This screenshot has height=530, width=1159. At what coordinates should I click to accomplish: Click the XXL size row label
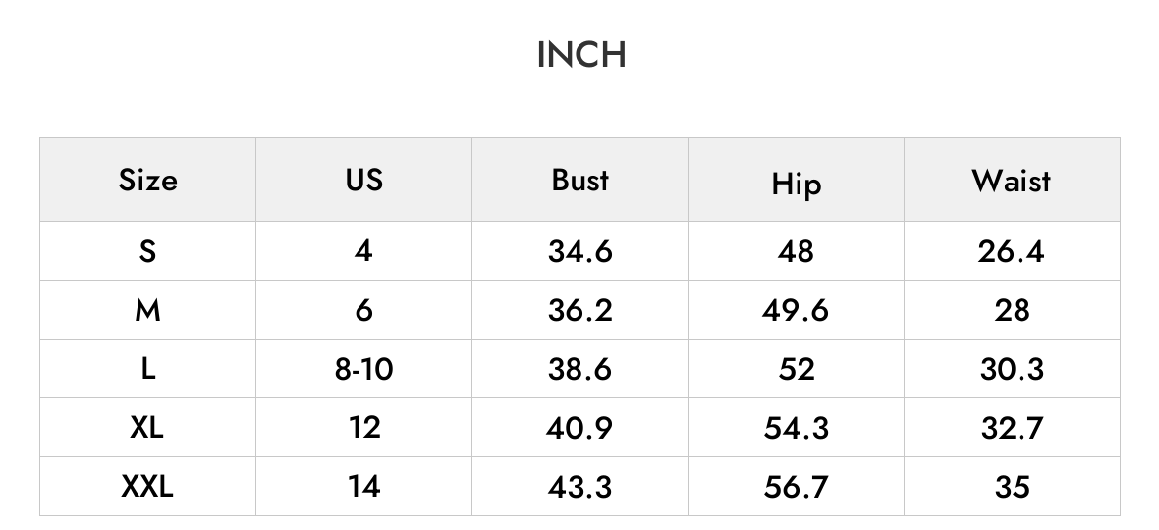[147, 487]
